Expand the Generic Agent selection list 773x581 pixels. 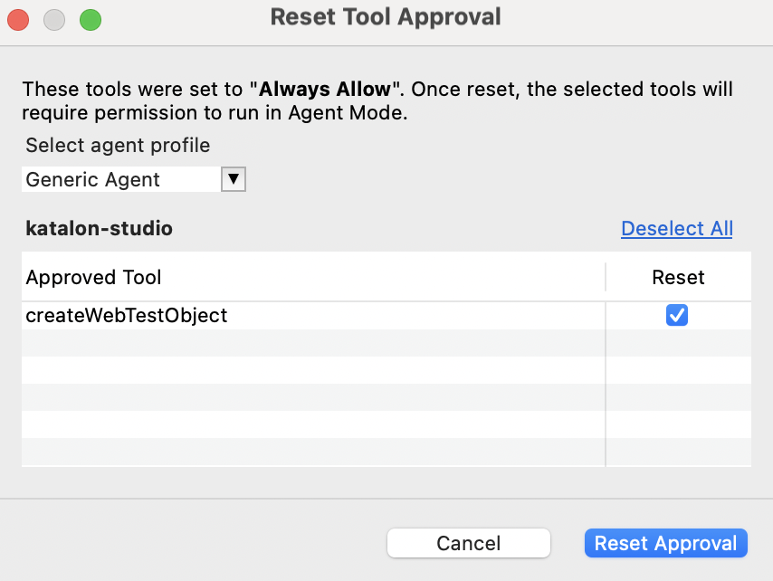point(234,178)
